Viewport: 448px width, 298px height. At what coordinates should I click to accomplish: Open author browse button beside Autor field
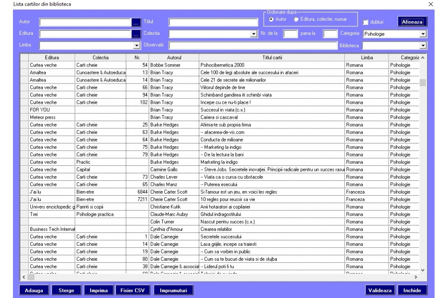coord(136,22)
